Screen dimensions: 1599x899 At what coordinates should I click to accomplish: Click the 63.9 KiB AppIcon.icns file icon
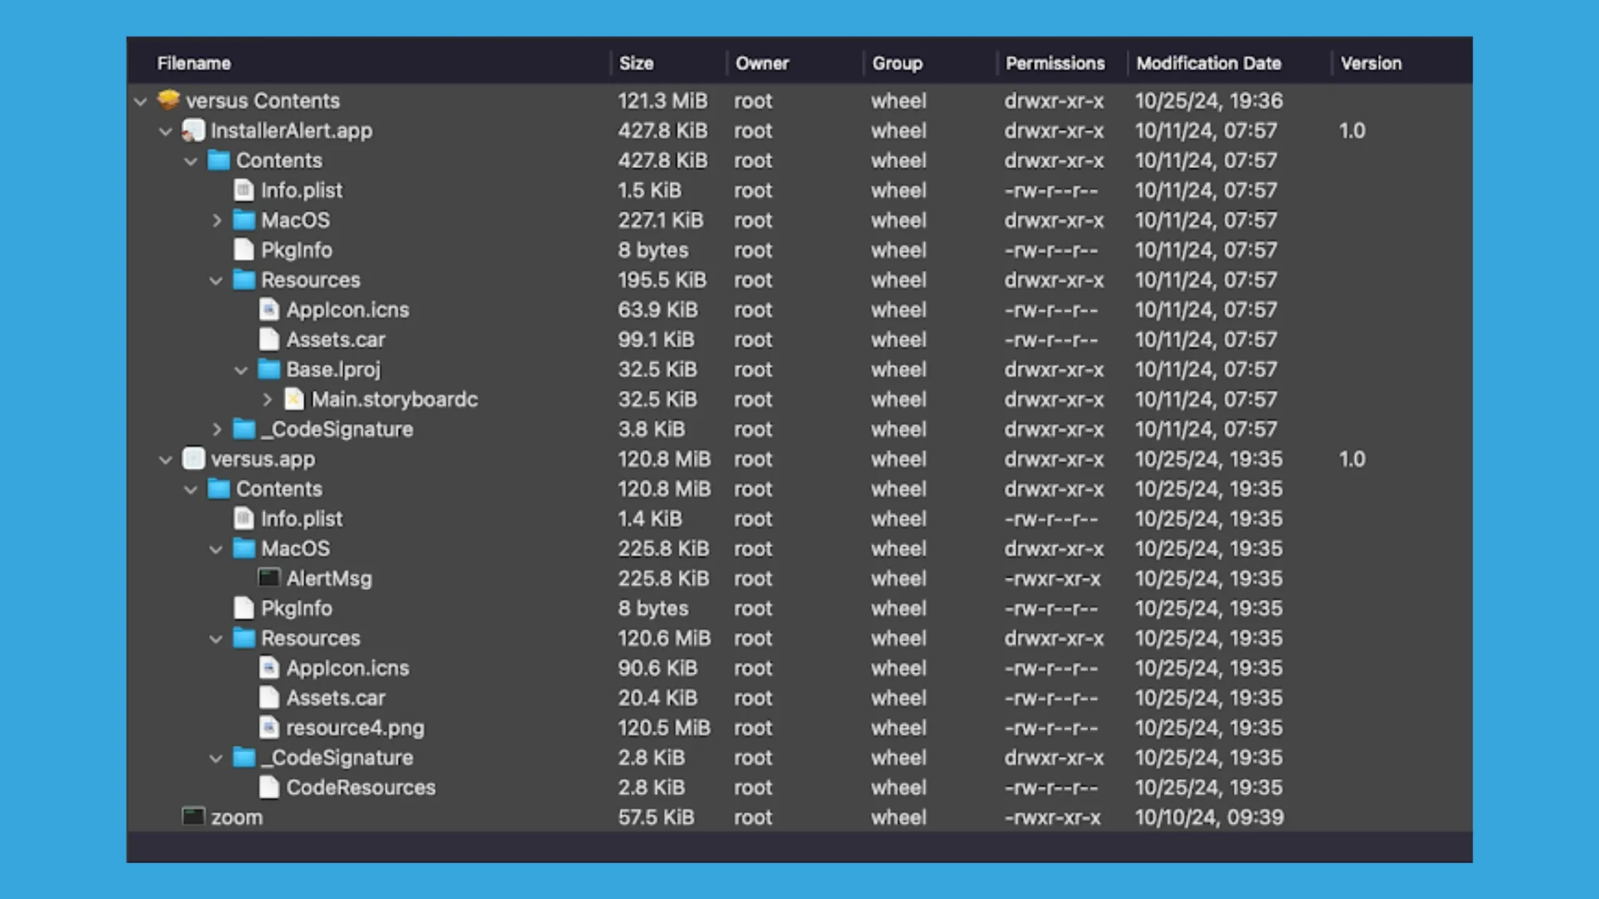269,310
